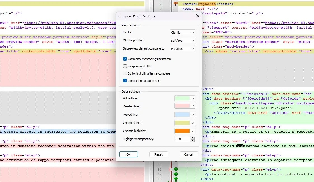Enable Go to first diff after re-compare
Screen dimensions: 314x182
tap(125, 73)
